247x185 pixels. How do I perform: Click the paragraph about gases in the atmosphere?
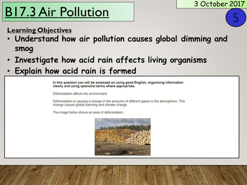pos(119,103)
